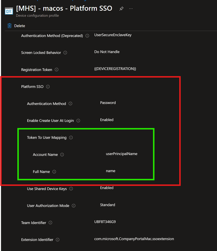Show info for Authentication Method (Deprecated)
The width and height of the screenshot is (217, 251).
[87, 36]
